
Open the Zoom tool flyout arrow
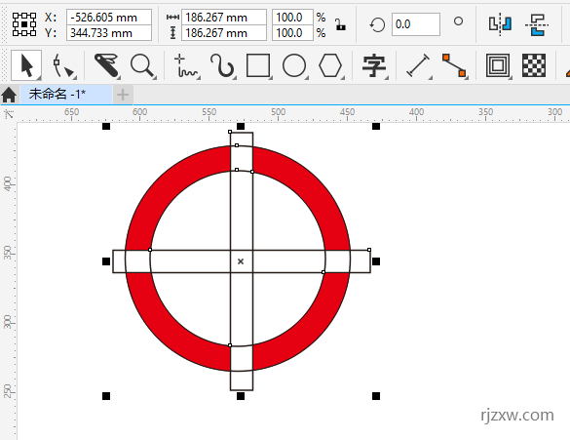pos(155,77)
